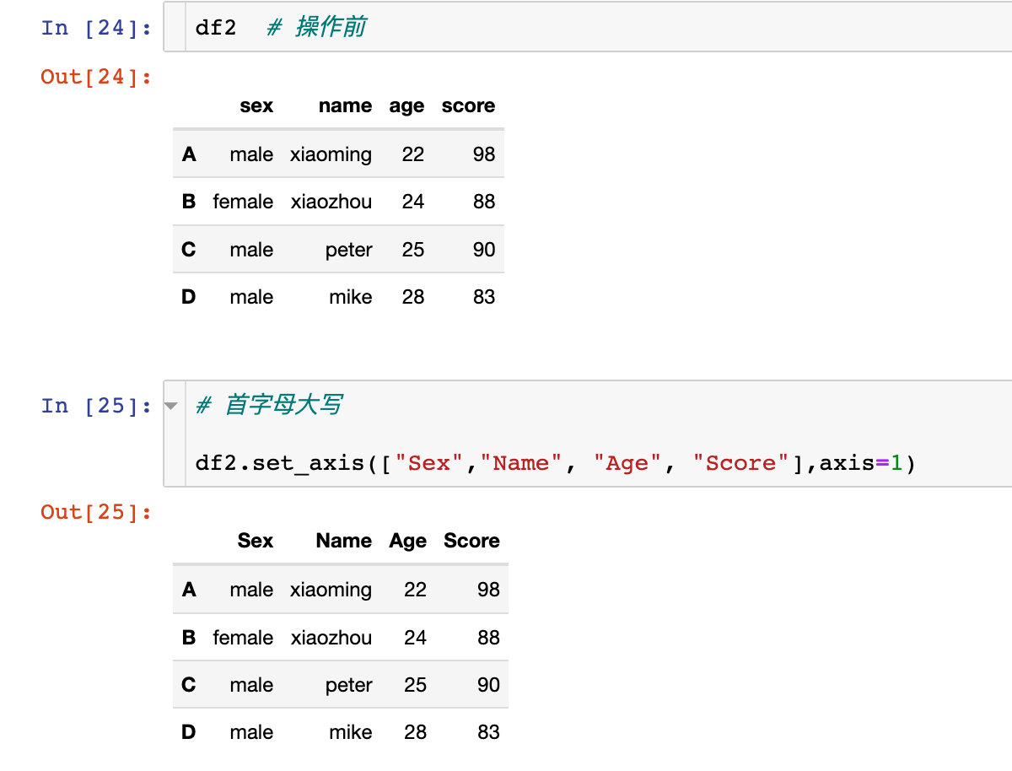Screen dimensions: 1012x771
Task: Click 'female' in the Out[25] table
Action: 243,638
